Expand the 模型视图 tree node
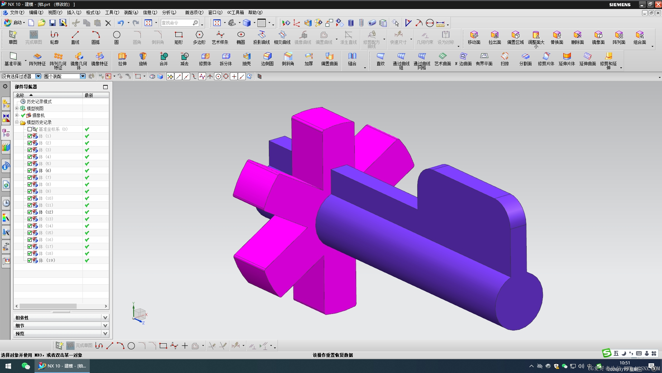The height and width of the screenshot is (373, 662). (x=17, y=108)
